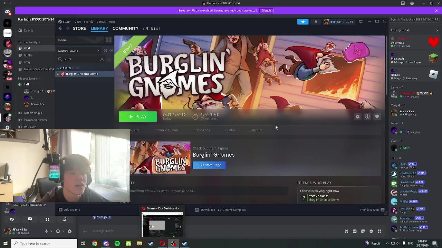Image resolution: width=442 pixels, height=248 pixels.
Task: Dismiss the Streamer Mode banner
Action: tap(436, 10)
